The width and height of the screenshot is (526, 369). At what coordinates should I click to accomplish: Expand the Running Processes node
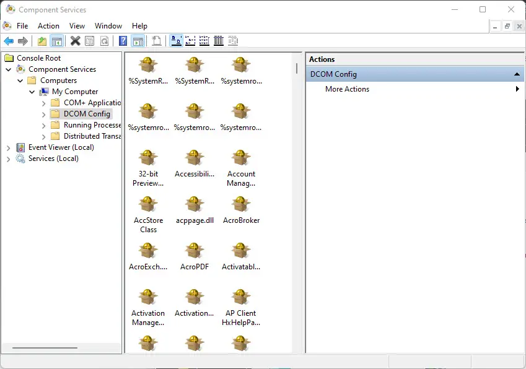click(43, 126)
